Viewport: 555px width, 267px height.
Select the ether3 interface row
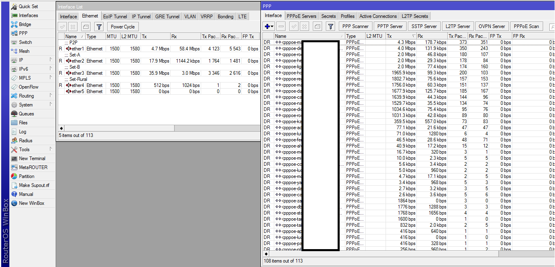click(158, 73)
